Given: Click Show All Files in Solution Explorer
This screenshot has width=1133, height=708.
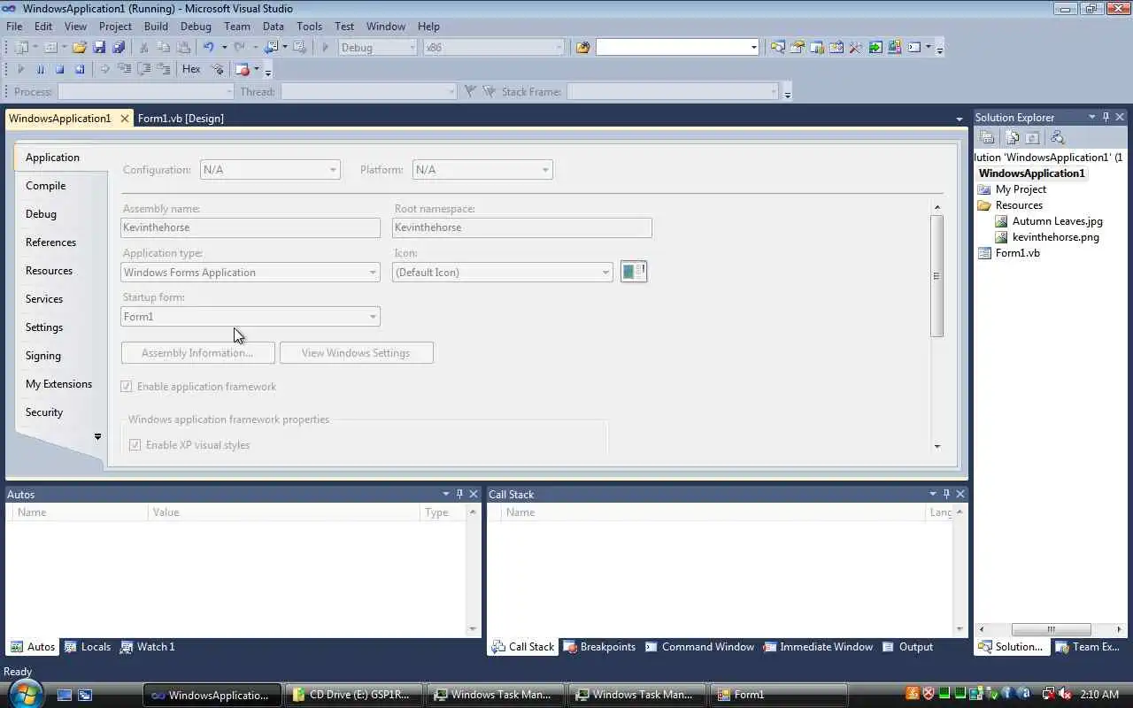Looking at the screenshot, I should pyautogui.click(x=1012, y=137).
